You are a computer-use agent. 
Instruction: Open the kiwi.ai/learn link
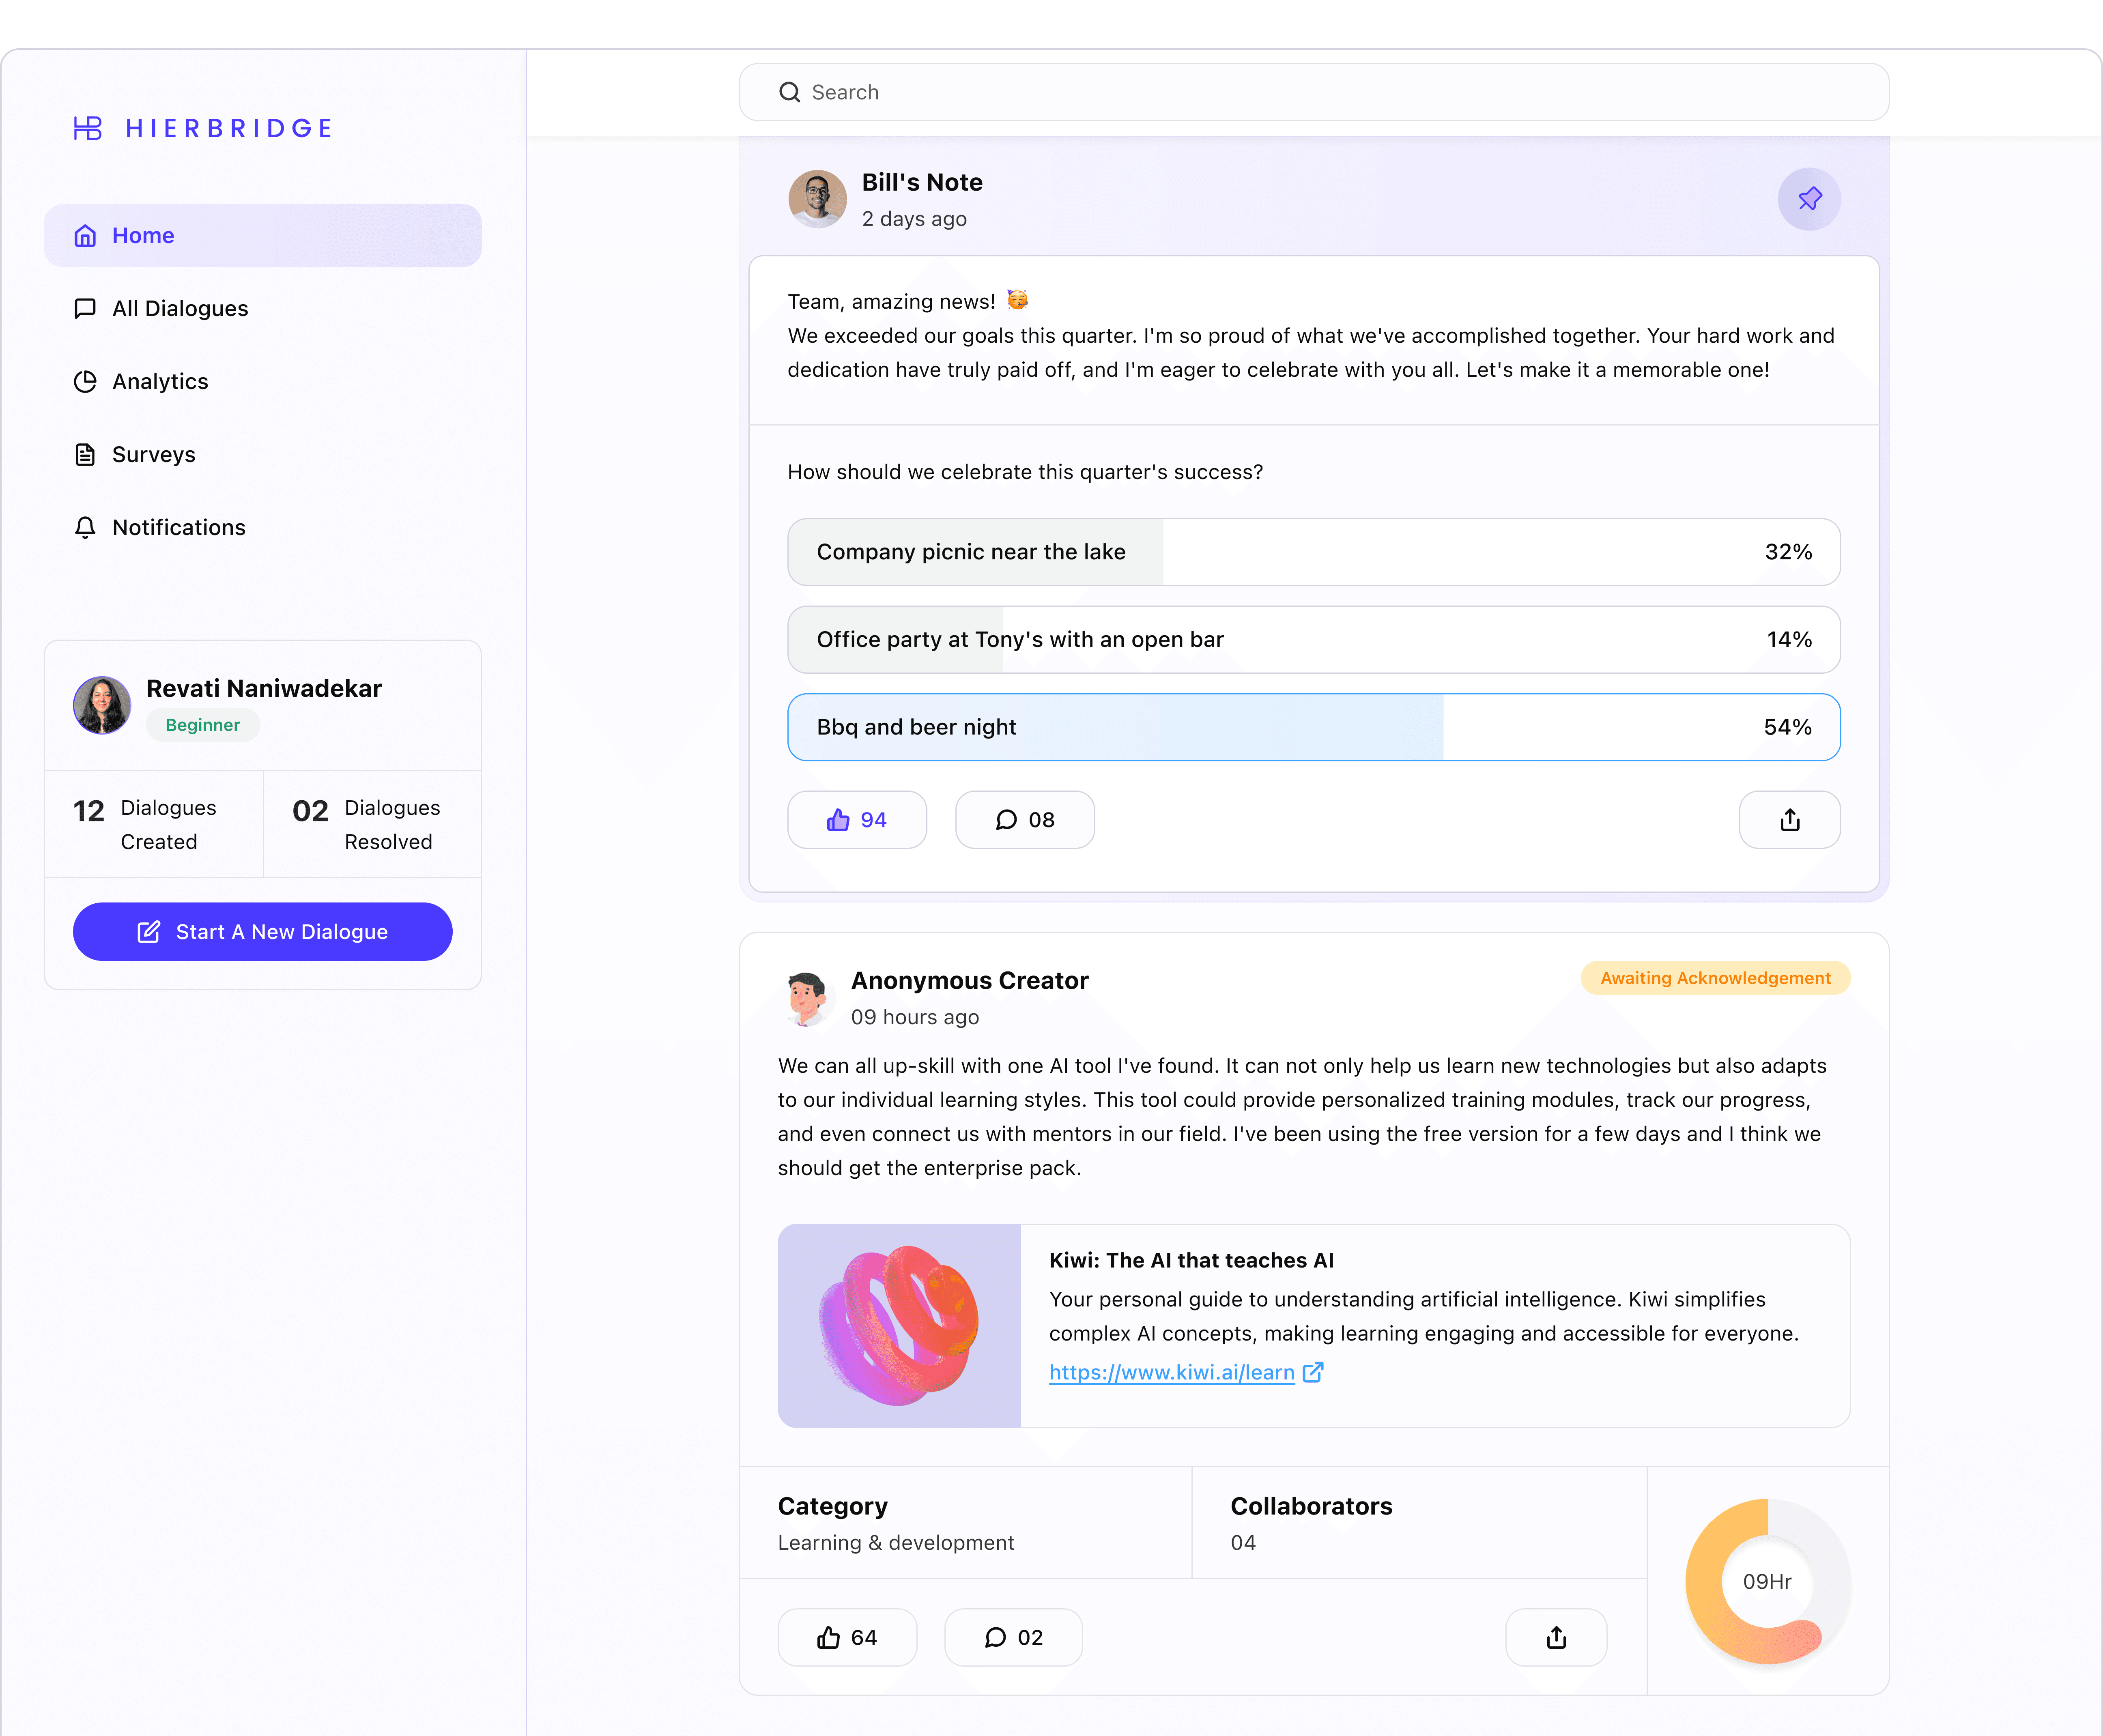(1171, 1373)
